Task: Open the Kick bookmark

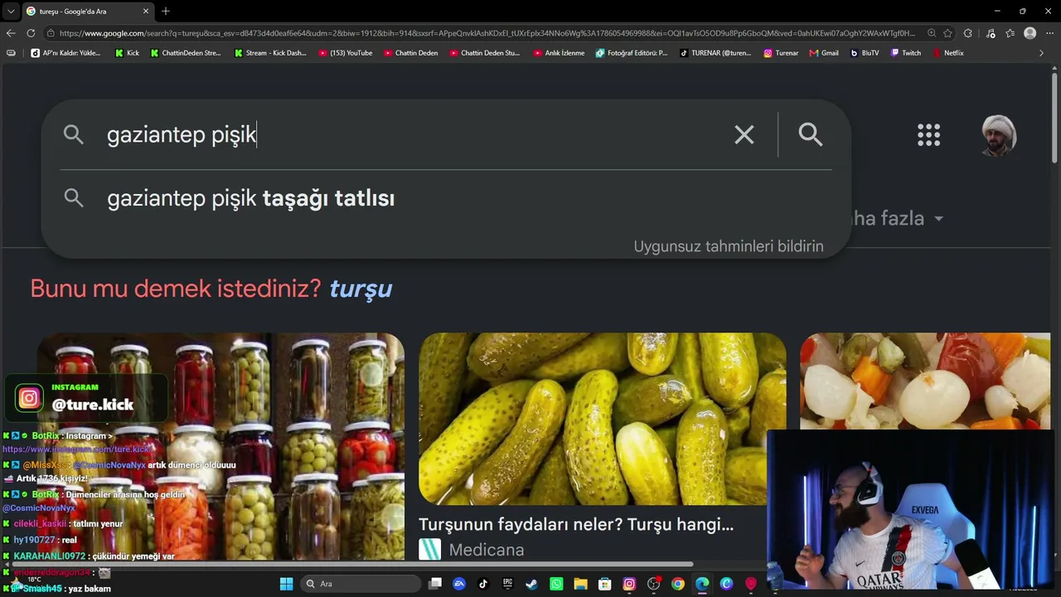Action: [127, 53]
